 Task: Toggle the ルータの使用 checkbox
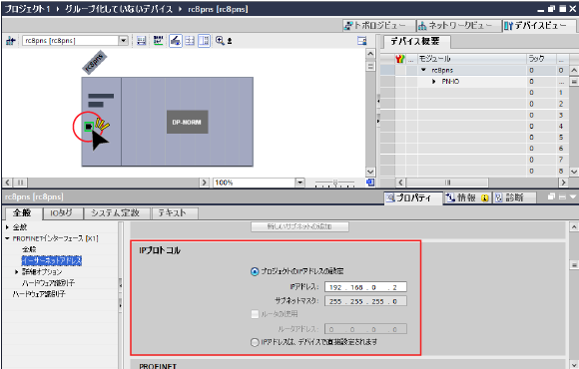coord(255,314)
